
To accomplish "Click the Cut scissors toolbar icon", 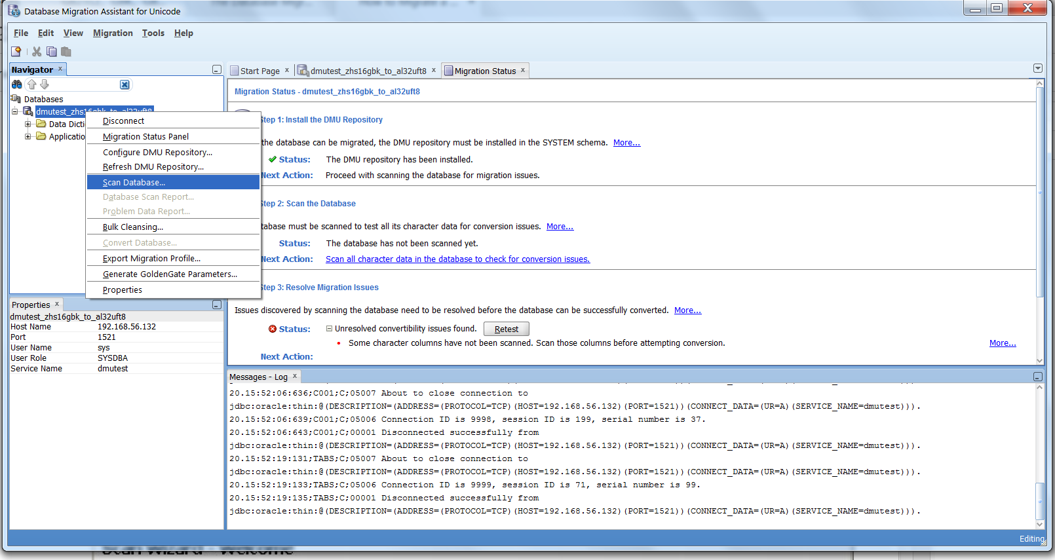I will 37,52.
